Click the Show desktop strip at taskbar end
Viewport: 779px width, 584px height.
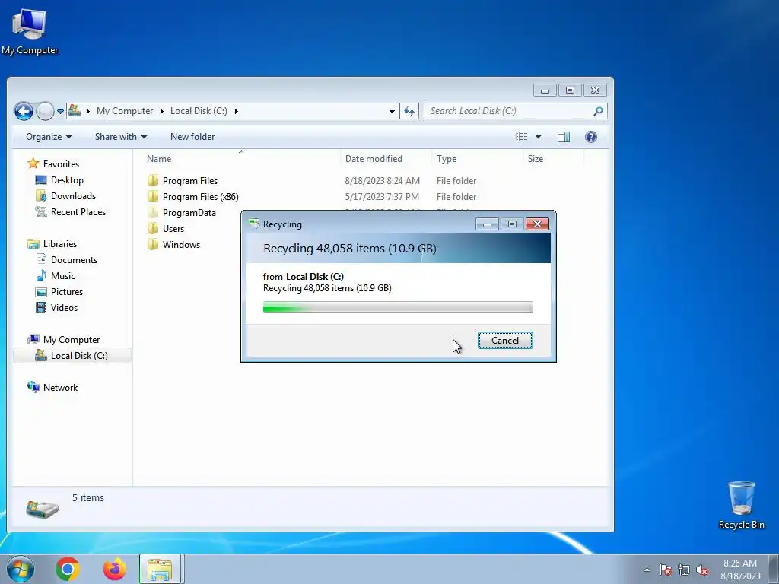pyautogui.click(x=774, y=569)
